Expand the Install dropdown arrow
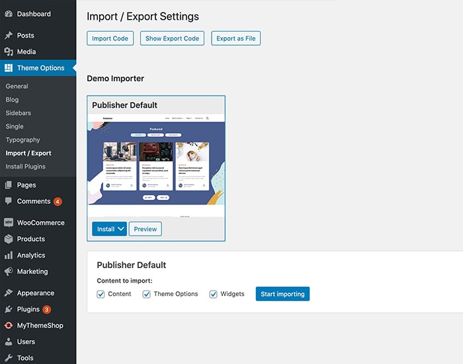Screen dimensions: 463x364 [121, 229]
